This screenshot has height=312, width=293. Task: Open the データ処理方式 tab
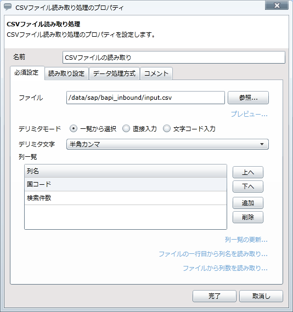coord(114,73)
